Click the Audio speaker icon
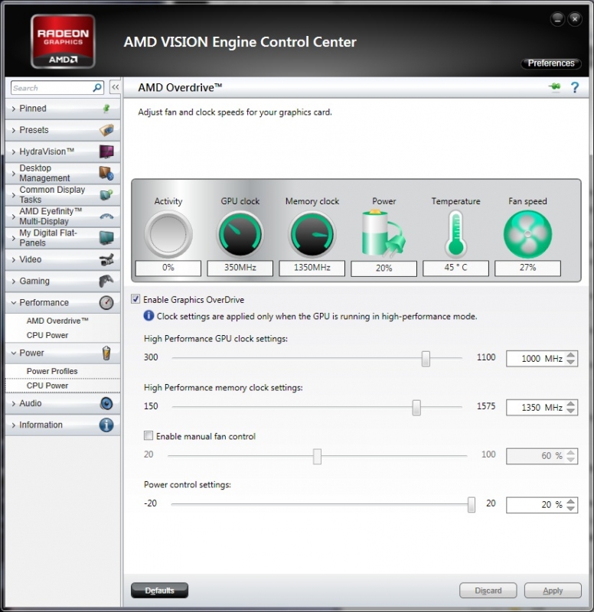594x612 pixels. [x=107, y=403]
